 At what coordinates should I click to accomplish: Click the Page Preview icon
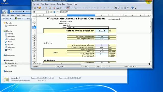[x=61, y=8]
